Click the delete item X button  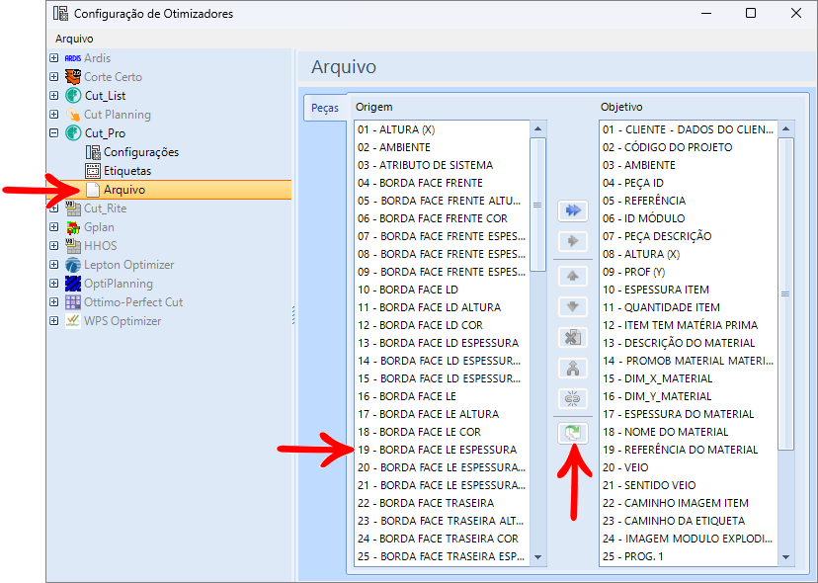(573, 337)
